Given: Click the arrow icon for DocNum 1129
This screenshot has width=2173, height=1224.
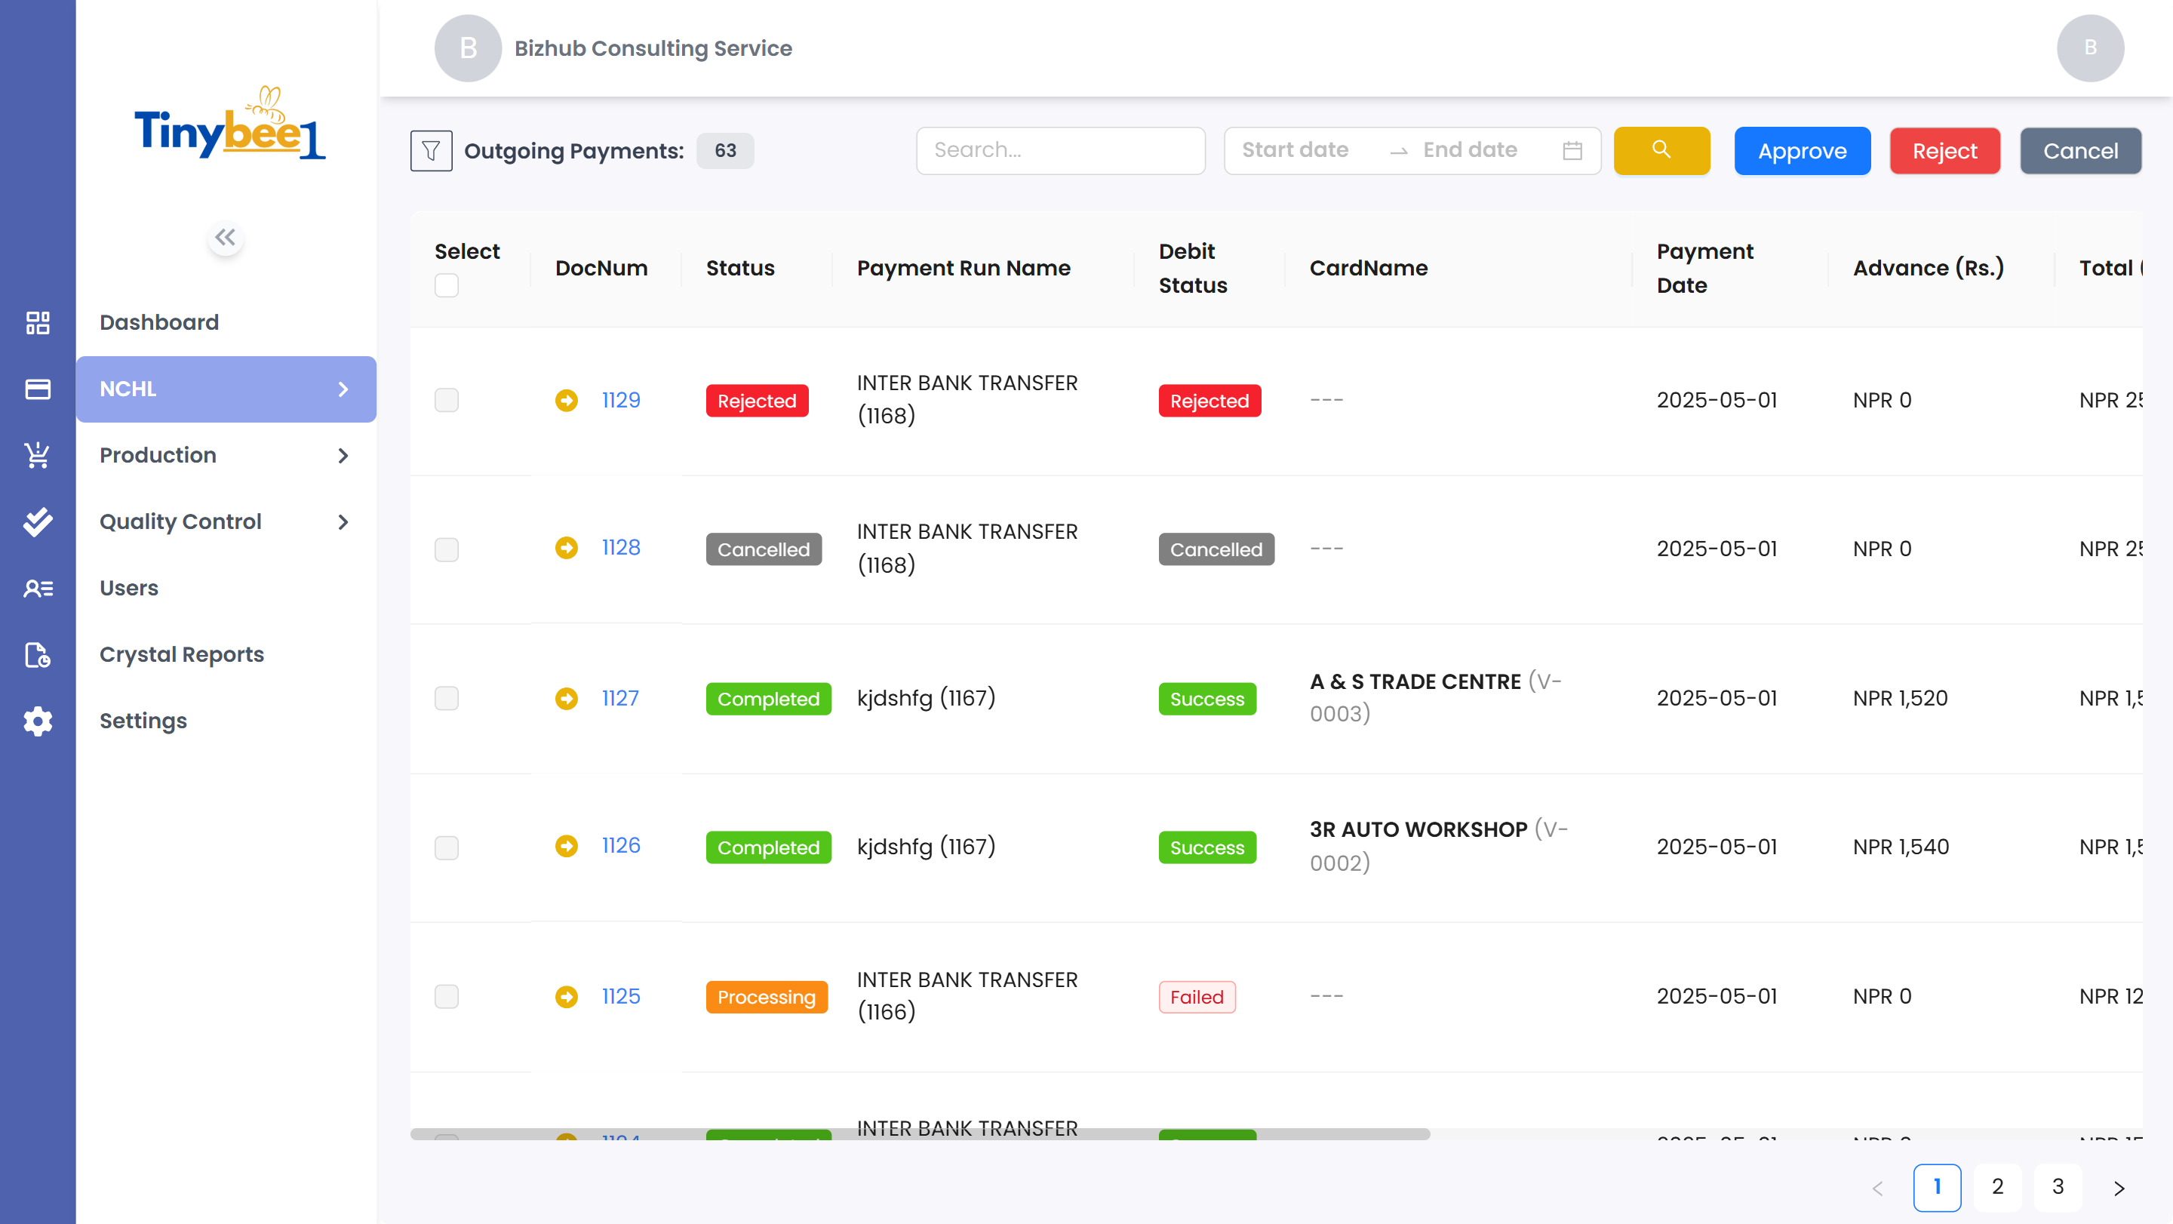Looking at the screenshot, I should coord(566,400).
